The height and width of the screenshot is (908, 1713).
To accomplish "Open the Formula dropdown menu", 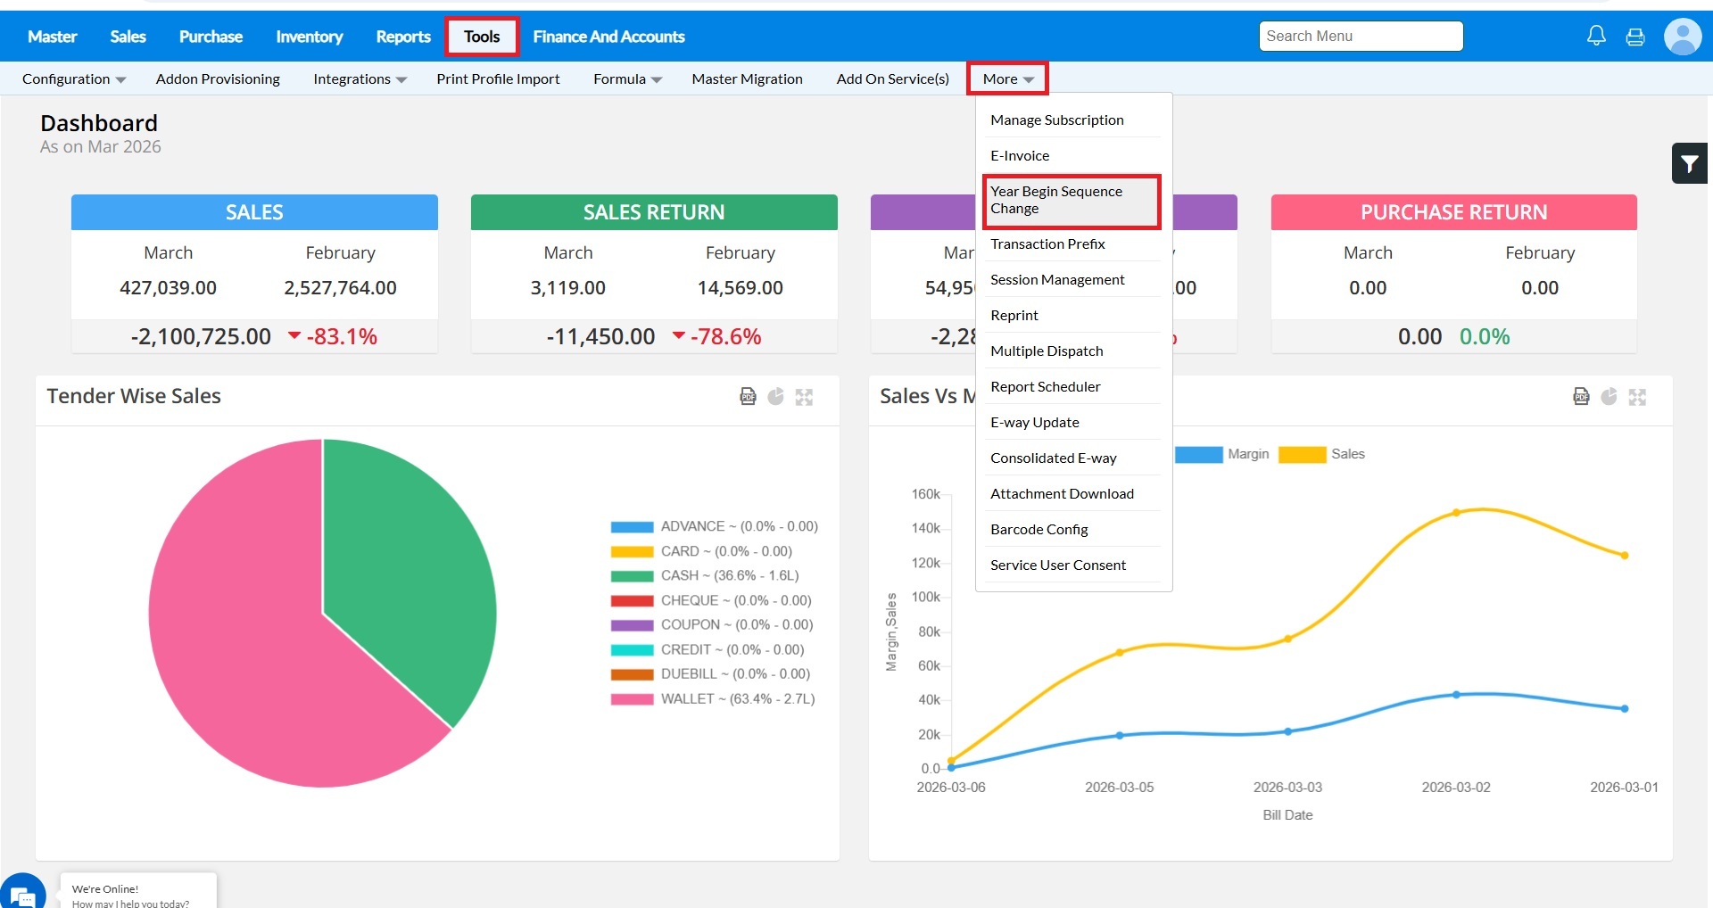I will point(627,79).
